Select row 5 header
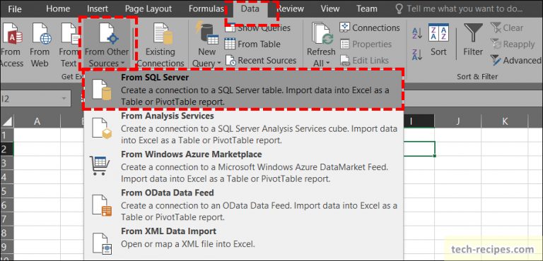 (x=6, y=191)
